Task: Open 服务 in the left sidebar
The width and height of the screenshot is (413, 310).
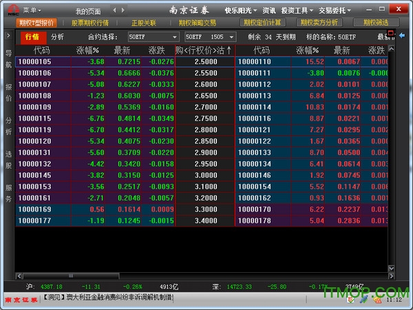Action: tap(9, 193)
